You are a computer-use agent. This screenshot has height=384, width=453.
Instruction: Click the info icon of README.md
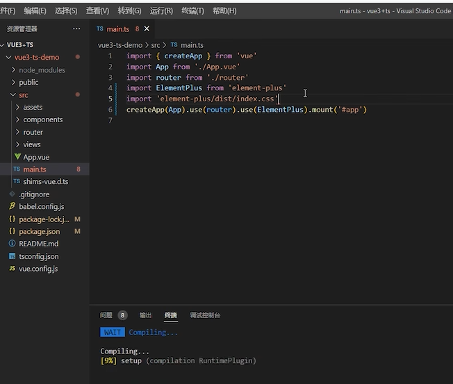click(x=12, y=244)
